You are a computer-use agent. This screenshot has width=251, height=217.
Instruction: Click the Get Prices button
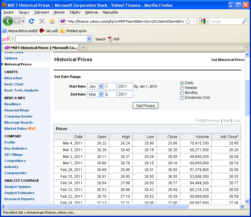point(146,106)
